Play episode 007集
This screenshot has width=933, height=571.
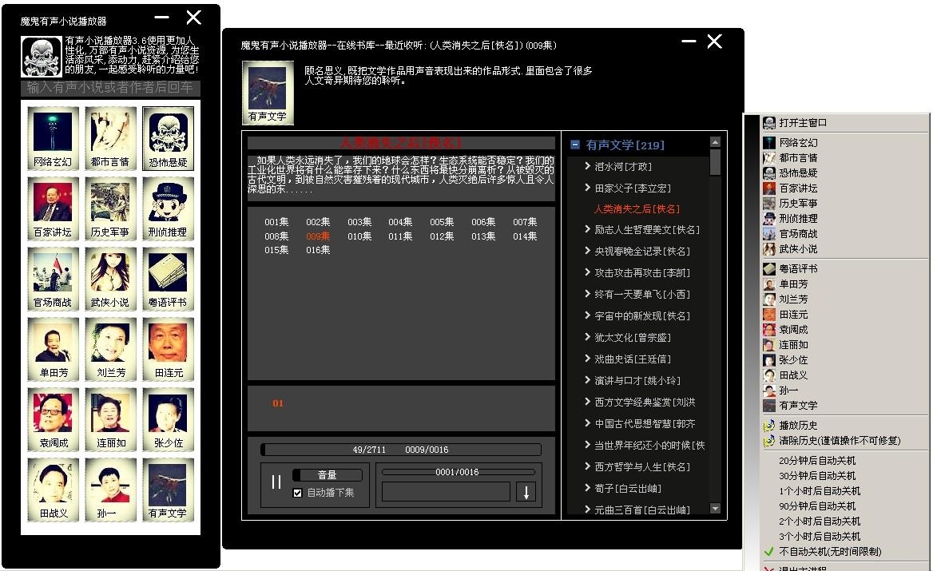click(x=525, y=222)
